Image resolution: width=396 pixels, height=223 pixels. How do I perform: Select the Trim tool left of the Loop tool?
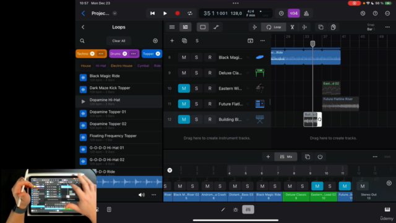(254, 27)
